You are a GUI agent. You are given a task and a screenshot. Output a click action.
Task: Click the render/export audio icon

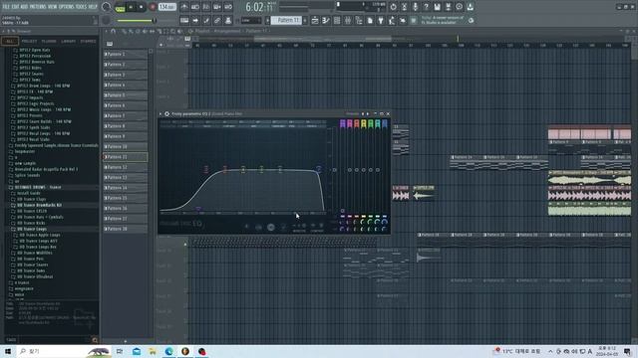(448, 7)
